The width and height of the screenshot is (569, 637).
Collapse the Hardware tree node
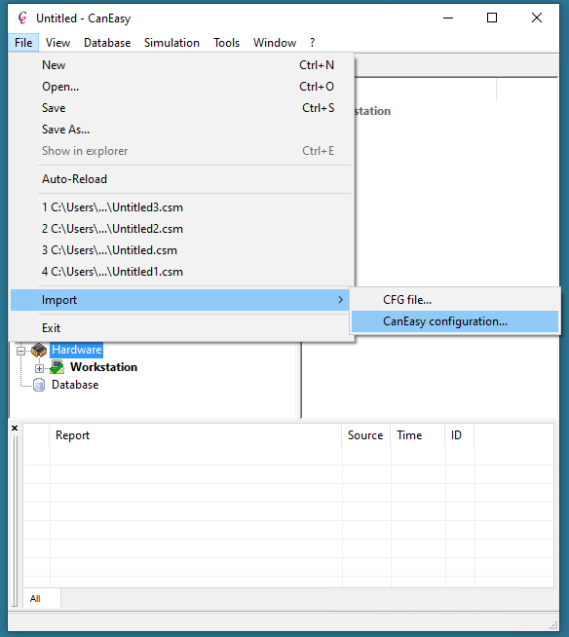click(x=21, y=351)
